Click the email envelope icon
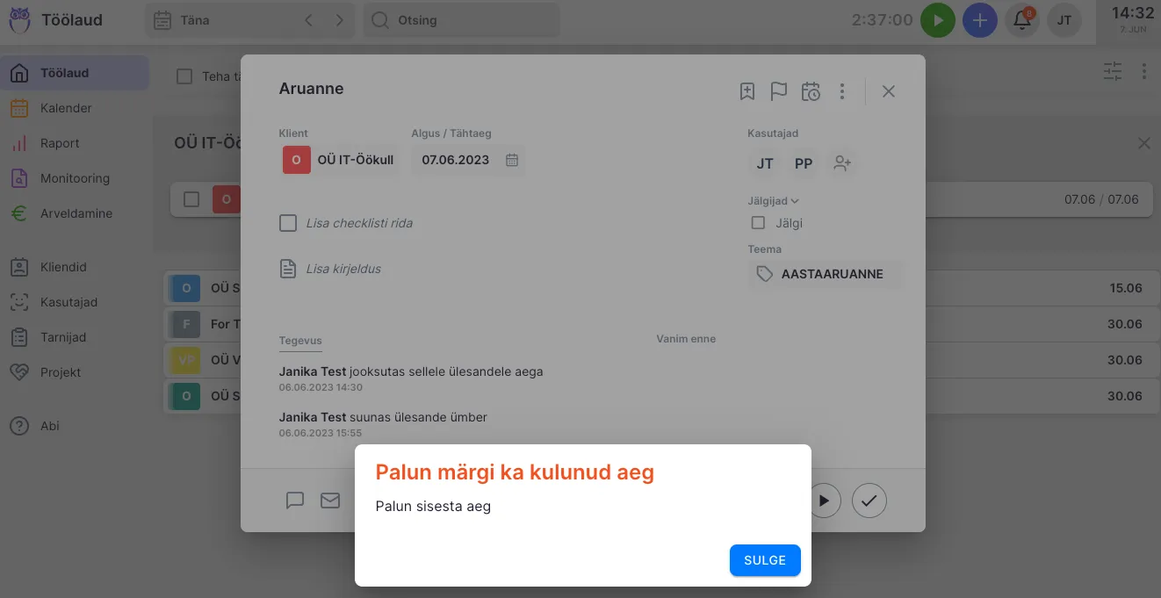Image resolution: width=1161 pixels, height=598 pixels. 330,501
